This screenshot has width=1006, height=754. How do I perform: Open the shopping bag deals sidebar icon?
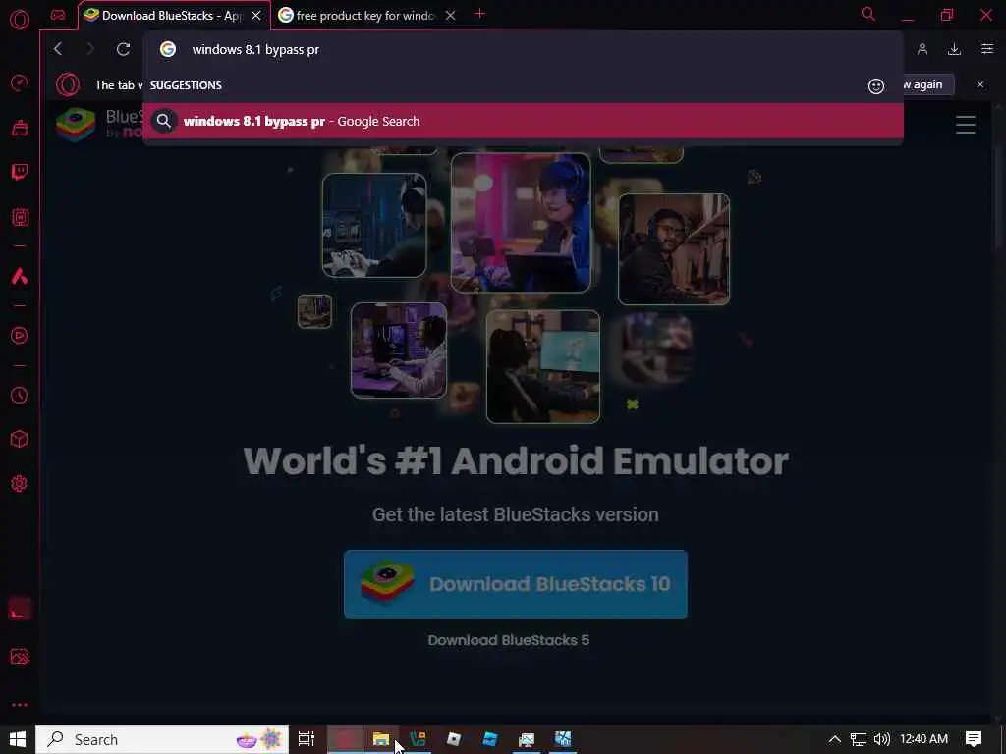[x=20, y=128]
